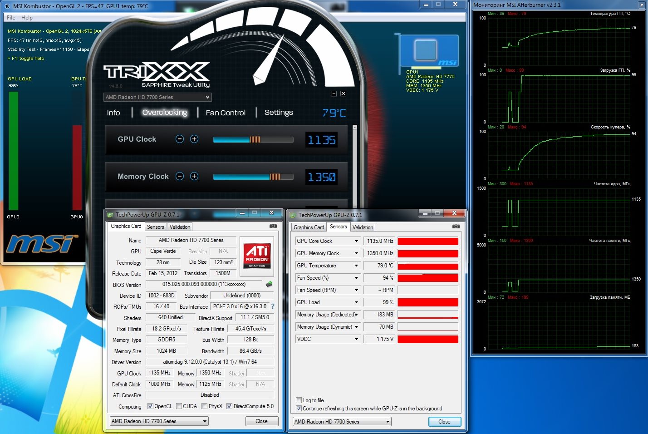
Task: Expand the GPU Core Clock sensor dropdown
Action: (356, 241)
